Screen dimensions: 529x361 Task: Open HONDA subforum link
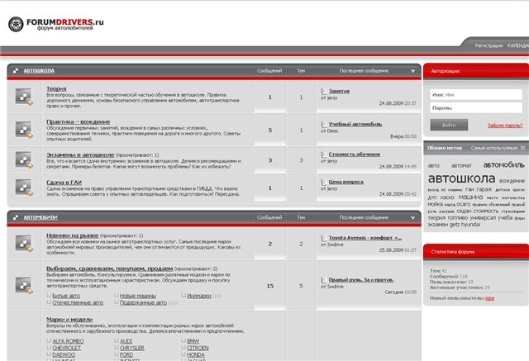(196, 355)
